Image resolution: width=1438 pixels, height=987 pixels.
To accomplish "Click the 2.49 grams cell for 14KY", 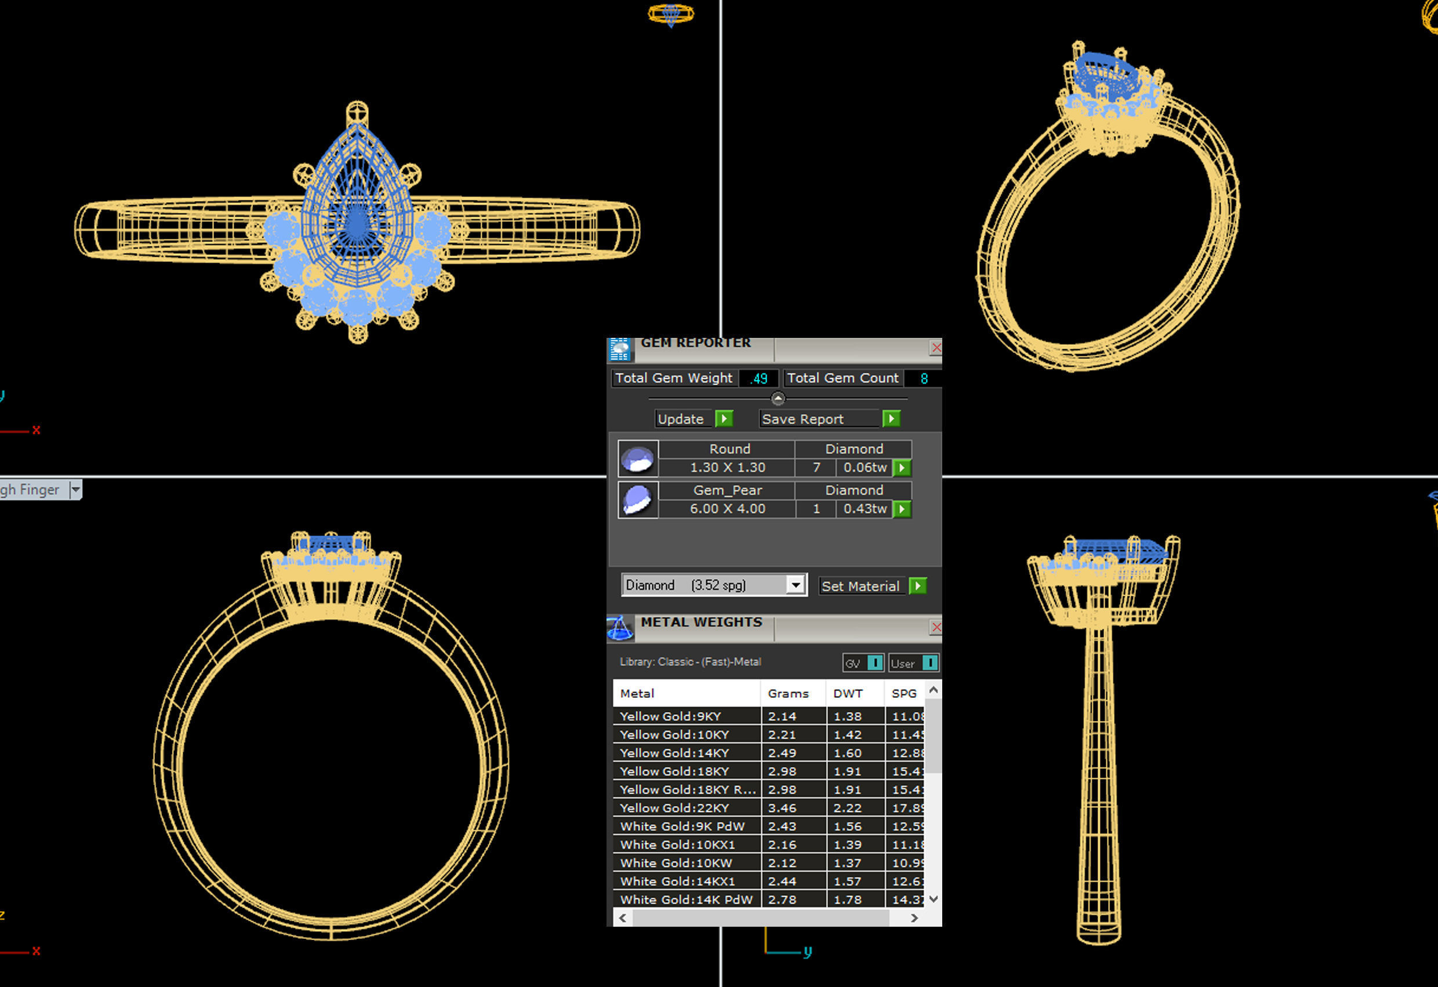I will point(793,753).
